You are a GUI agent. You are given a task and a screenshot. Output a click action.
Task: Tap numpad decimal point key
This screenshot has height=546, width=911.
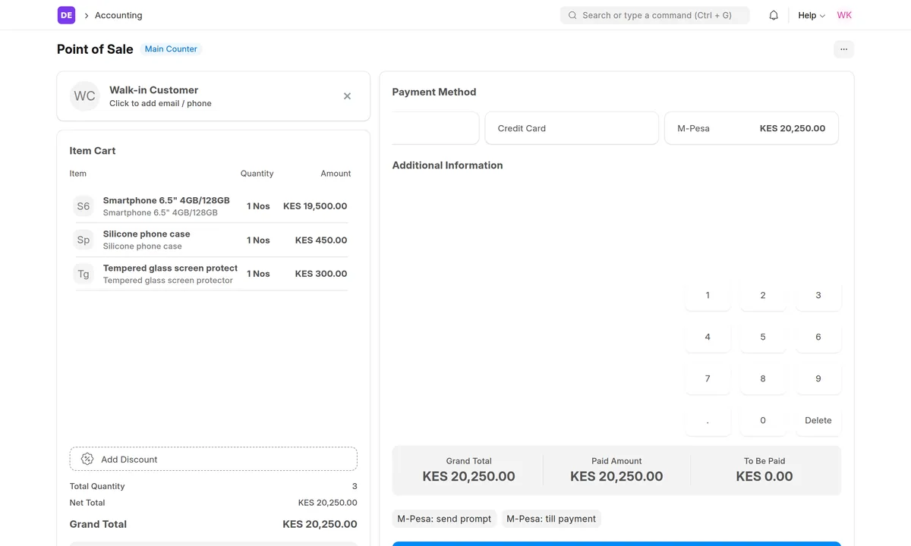(708, 420)
